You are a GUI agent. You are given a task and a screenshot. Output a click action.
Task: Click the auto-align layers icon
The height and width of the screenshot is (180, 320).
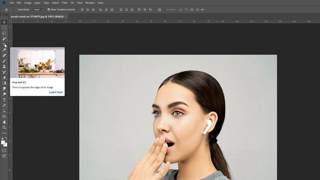[159, 9]
